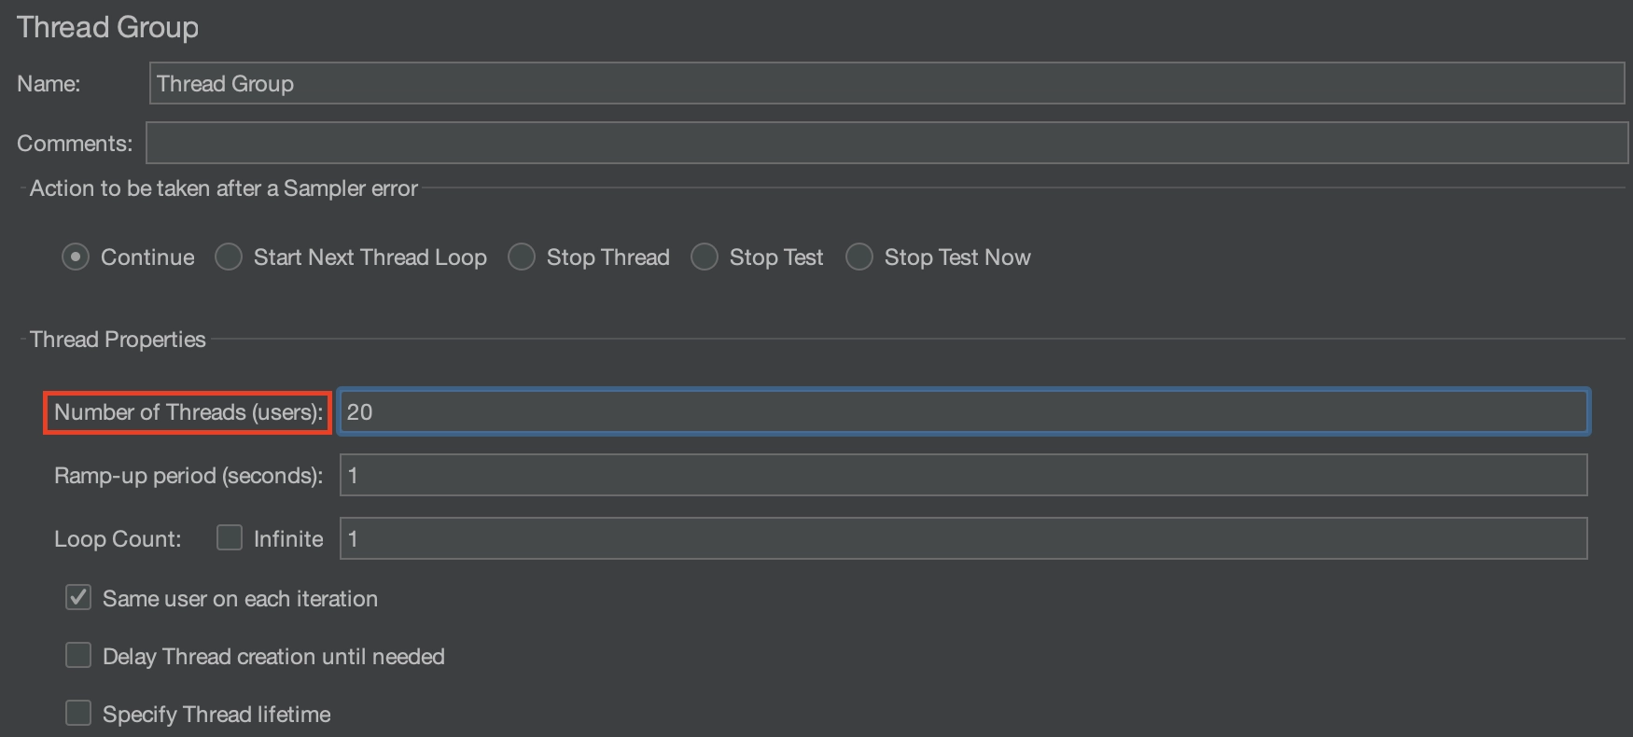Choose the Stop Test radio button
The height and width of the screenshot is (737, 1633).
coord(705,257)
